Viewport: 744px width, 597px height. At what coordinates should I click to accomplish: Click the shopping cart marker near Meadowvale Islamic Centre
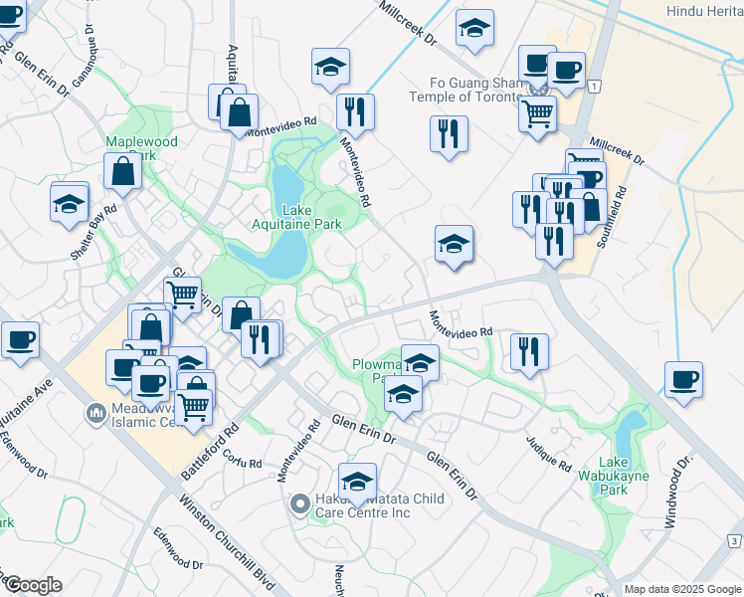tap(194, 409)
